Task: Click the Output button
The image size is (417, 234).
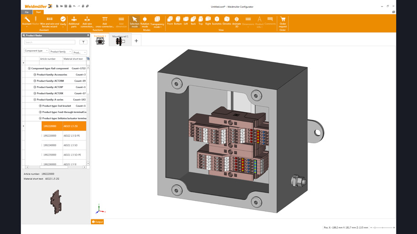Action: click(x=97, y=222)
